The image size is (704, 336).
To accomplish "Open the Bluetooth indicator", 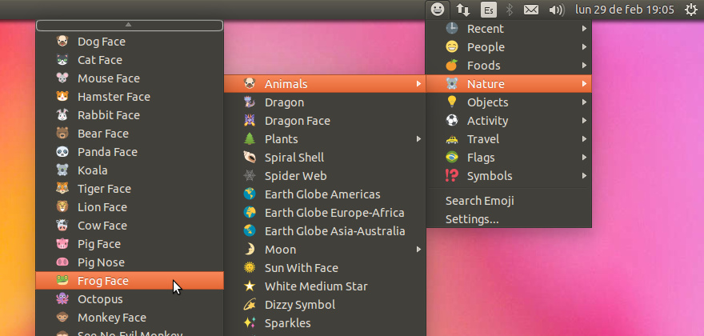I will 510,10.
